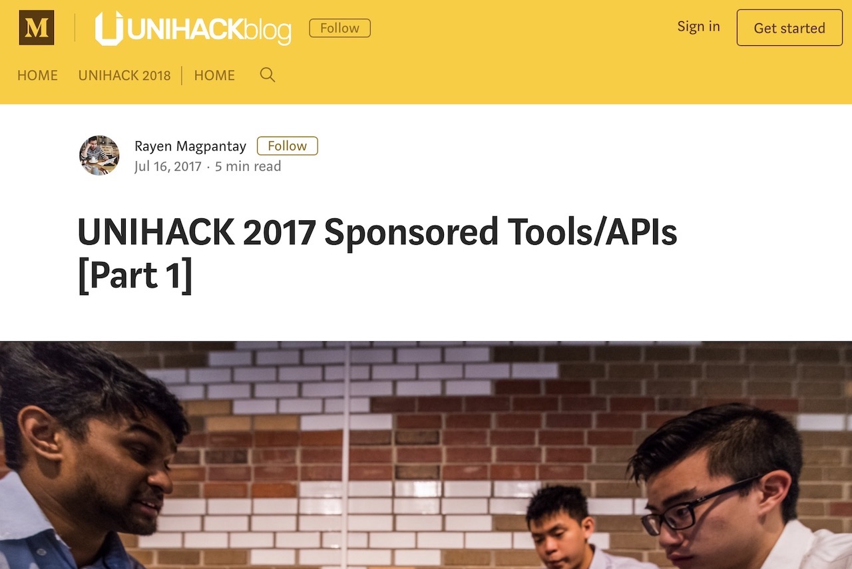Click the Jul 16, 2017 date
The width and height of the screenshot is (852, 569).
[x=168, y=166]
